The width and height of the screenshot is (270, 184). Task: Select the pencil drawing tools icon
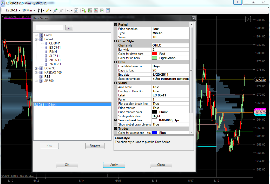pyautogui.click(x=48, y=10)
